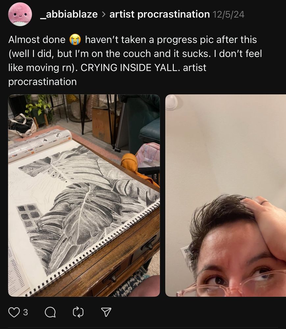Open the selfie photo on the right

pos(227,194)
